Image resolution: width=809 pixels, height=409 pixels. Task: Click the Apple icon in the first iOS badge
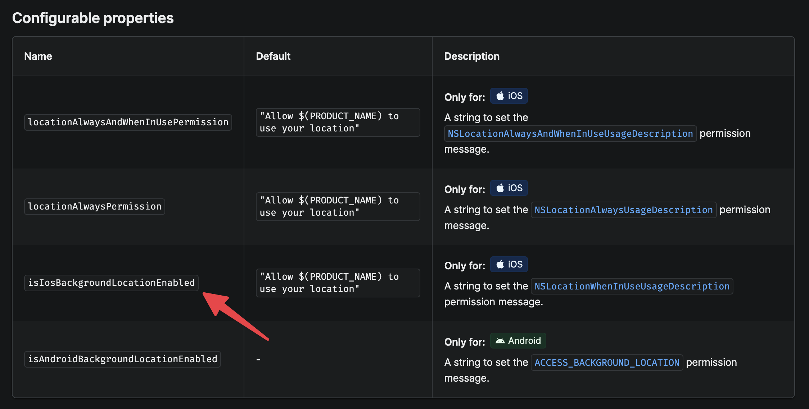pos(500,96)
